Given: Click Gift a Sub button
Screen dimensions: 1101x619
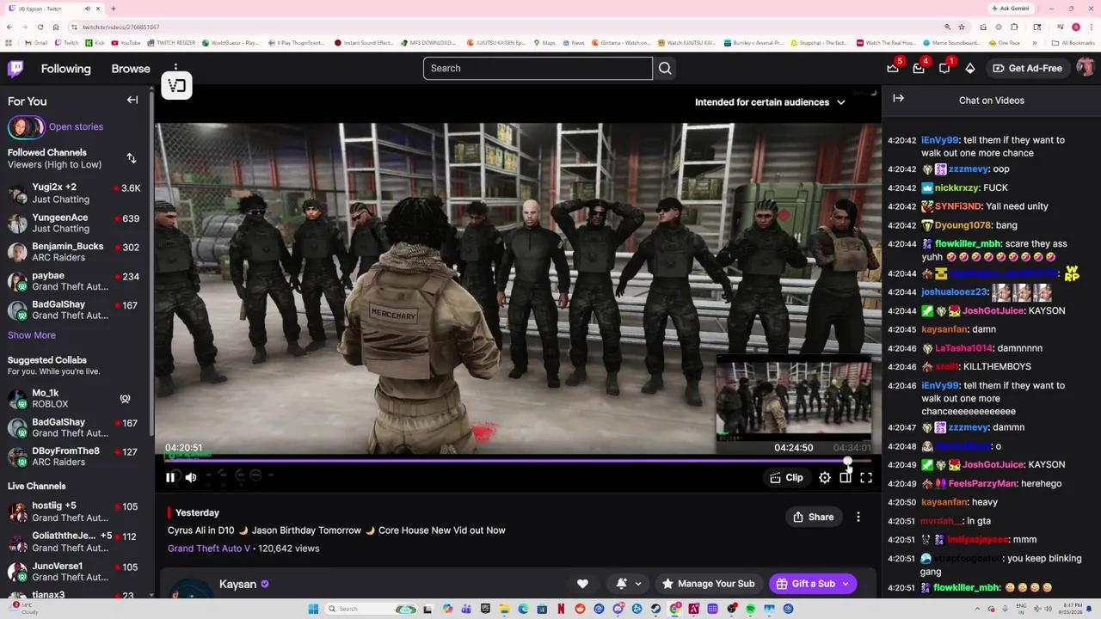Looking at the screenshot, I should pos(813,584).
